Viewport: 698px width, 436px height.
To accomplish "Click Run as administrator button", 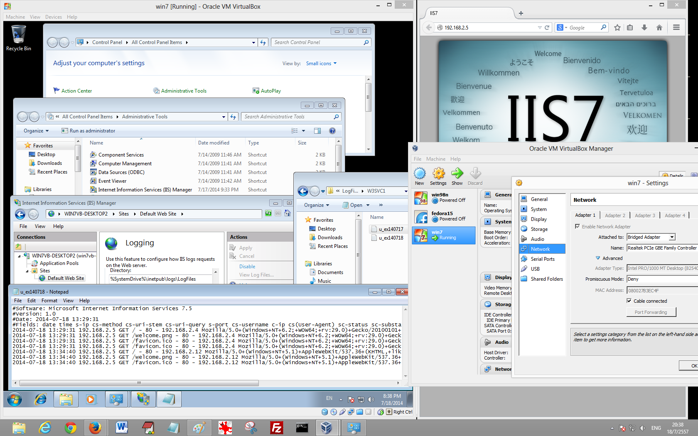I will (x=88, y=131).
